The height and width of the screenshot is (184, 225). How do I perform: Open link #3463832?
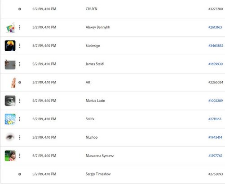[x=216, y=46]
